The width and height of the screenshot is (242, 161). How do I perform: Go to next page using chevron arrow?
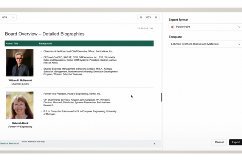[x=13, y=17]
